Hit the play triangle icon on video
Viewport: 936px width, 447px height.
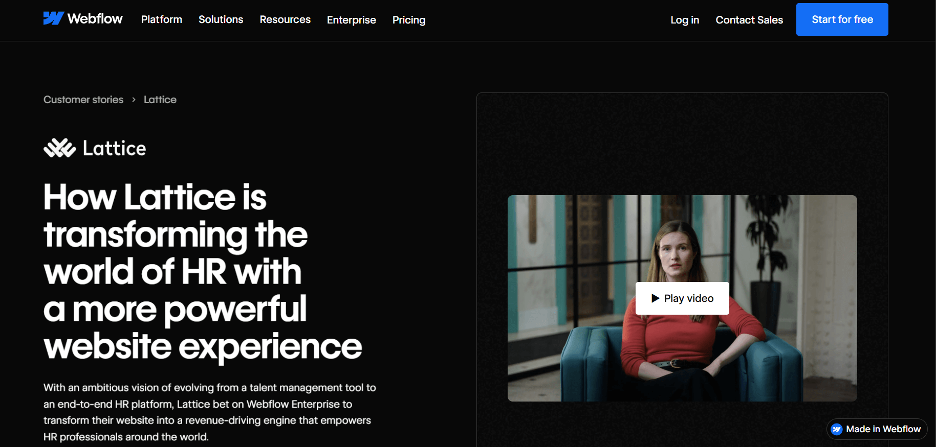[655, 298]
